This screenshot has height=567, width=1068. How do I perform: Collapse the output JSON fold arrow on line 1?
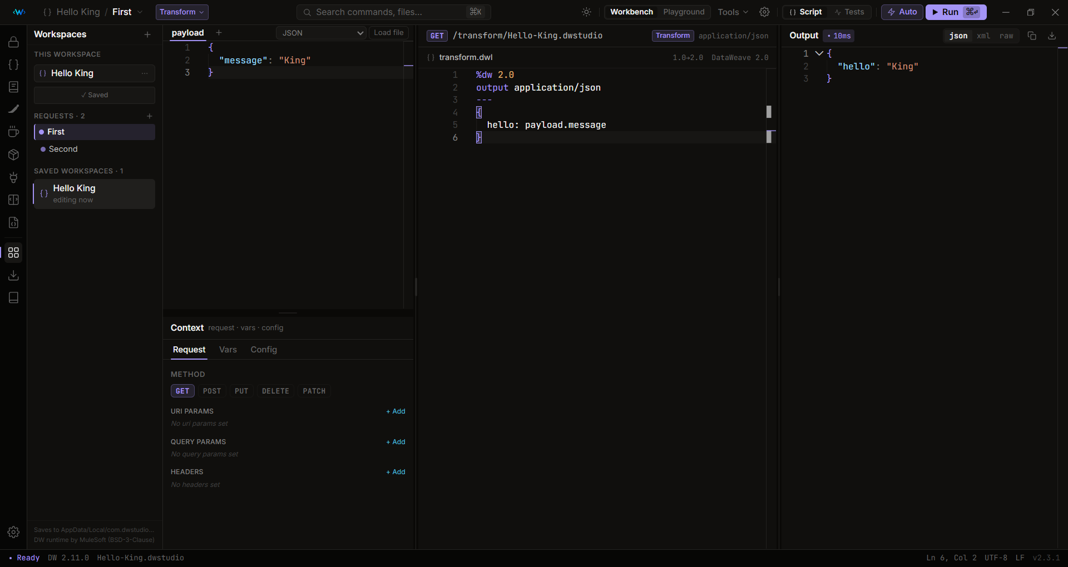click(819, 53)
